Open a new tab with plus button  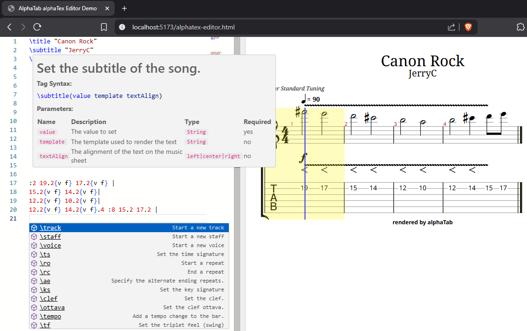click(124, 8)
